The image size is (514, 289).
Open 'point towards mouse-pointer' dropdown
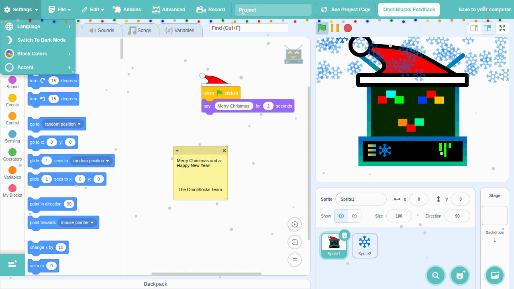coord(78,222)
